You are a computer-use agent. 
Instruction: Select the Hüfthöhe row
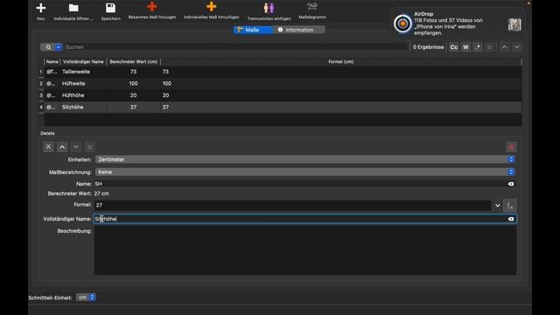(280, 95)
